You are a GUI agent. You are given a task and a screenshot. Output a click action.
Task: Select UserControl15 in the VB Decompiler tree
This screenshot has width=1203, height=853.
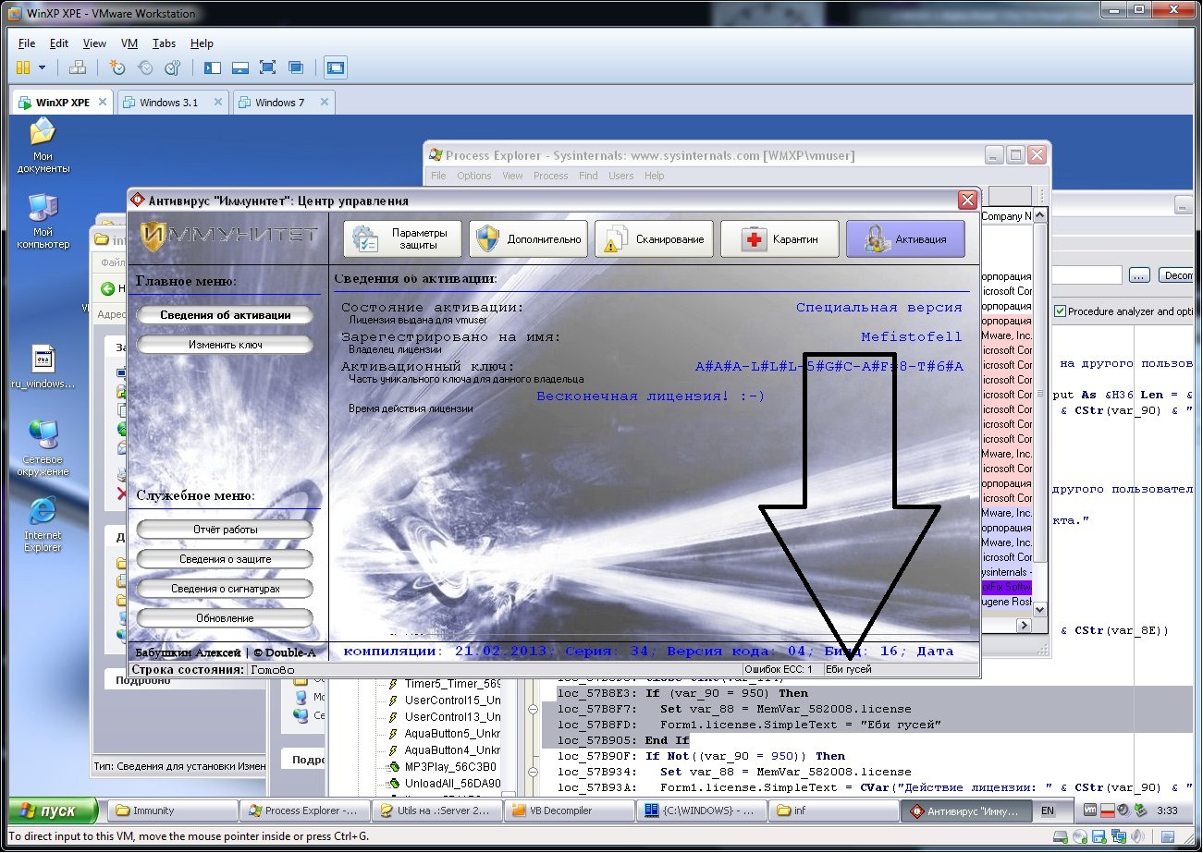tap(451, 701)
